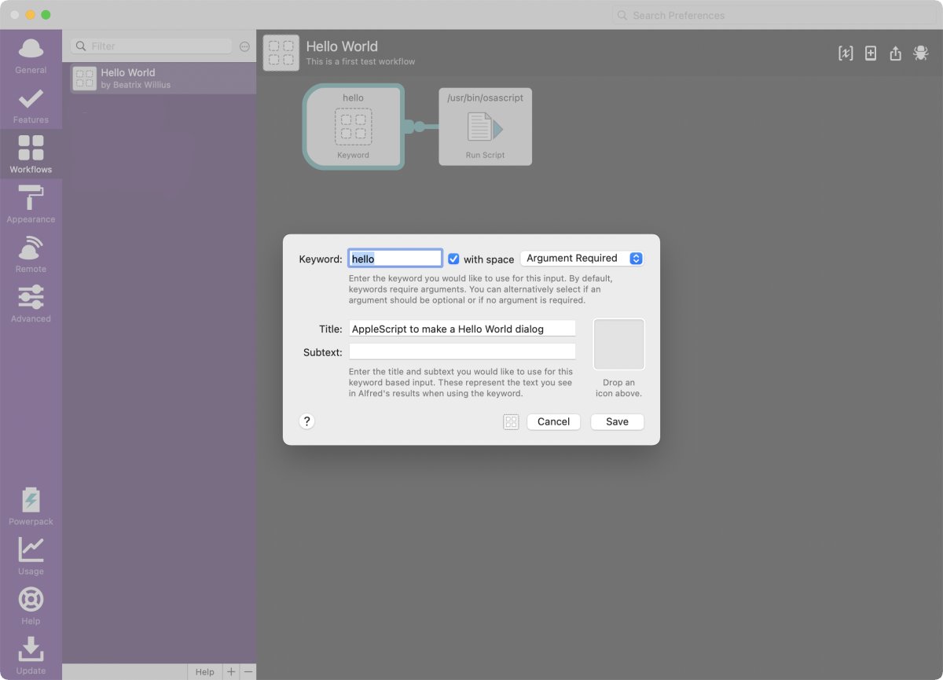Add a new workflow with plus button
The height and width of the screenshot is (680, 943).
(231, 672)
